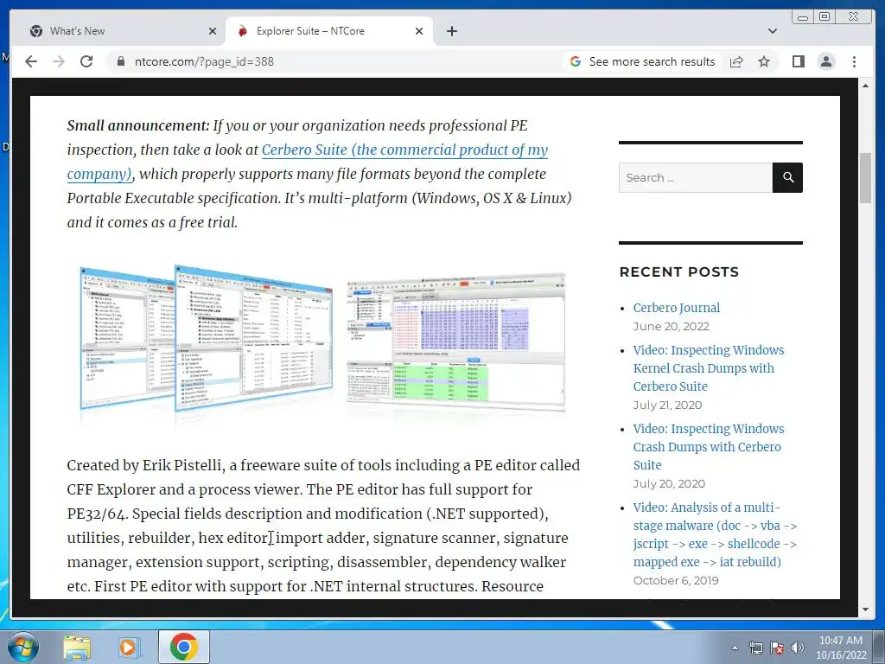This screenshot has width=885, height=664.
Task: Click the RECENT POSTS heading
Action: pos(679,271)
